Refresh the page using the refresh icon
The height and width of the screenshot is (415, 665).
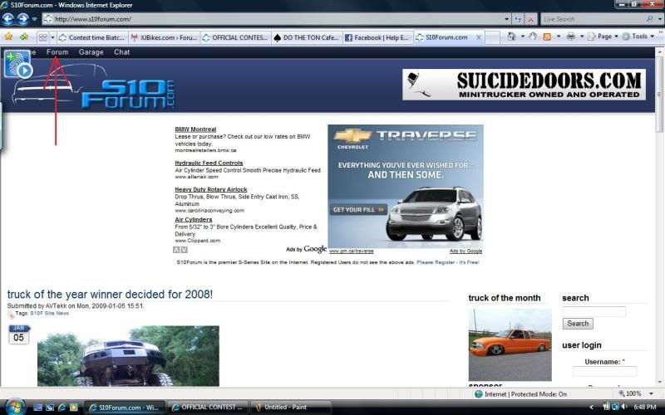tap(517, 19)
